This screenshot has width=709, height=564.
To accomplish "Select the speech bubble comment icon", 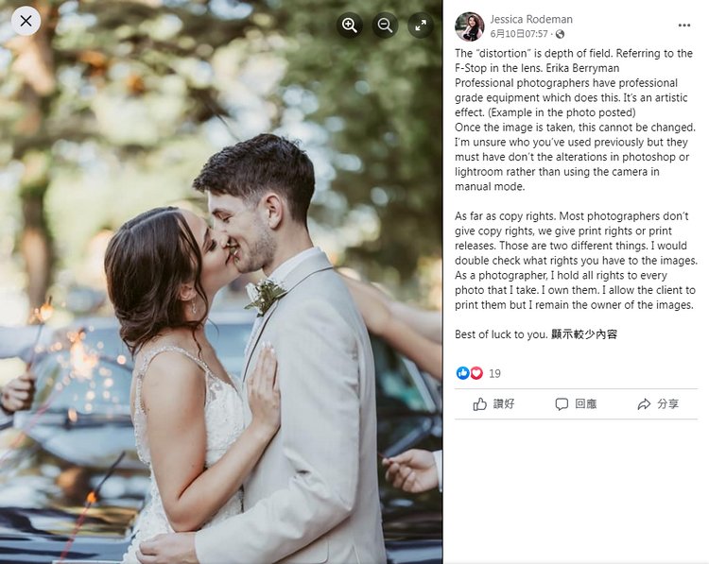I will [x=562, y=404].
